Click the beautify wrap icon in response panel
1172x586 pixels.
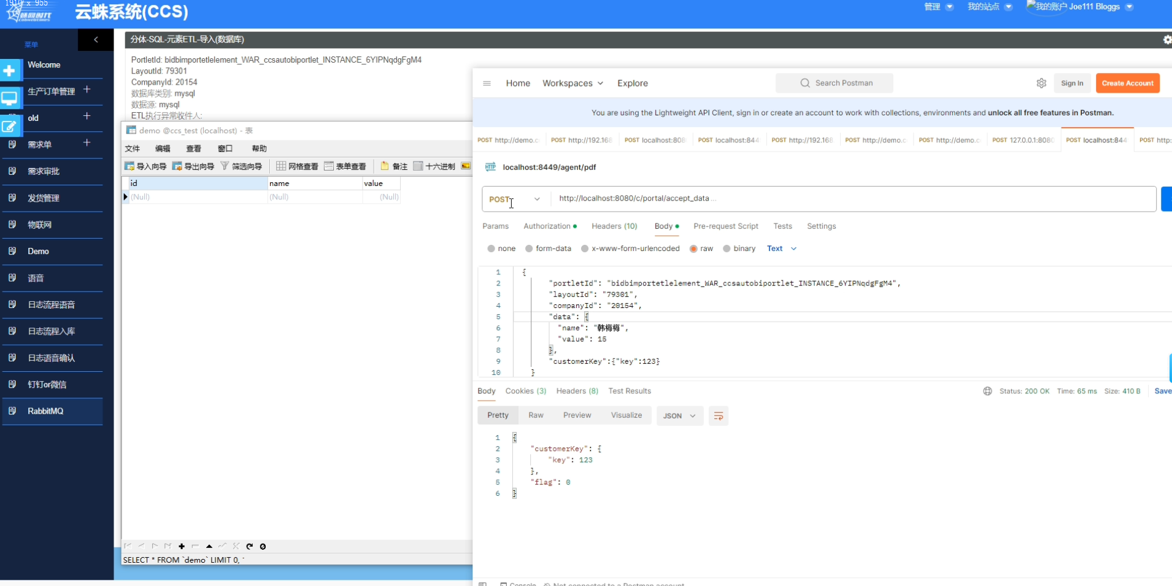coord(719,416)
